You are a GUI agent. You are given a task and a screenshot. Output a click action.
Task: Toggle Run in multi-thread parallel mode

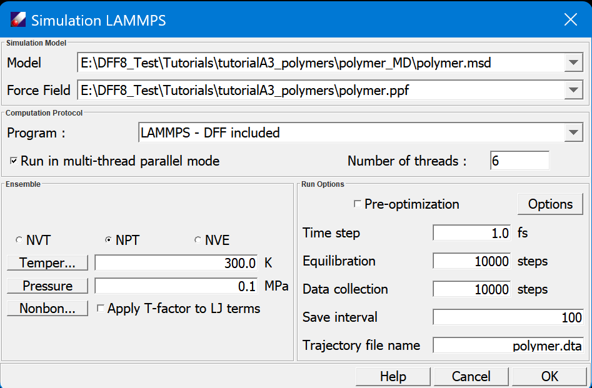click(14, 161)
